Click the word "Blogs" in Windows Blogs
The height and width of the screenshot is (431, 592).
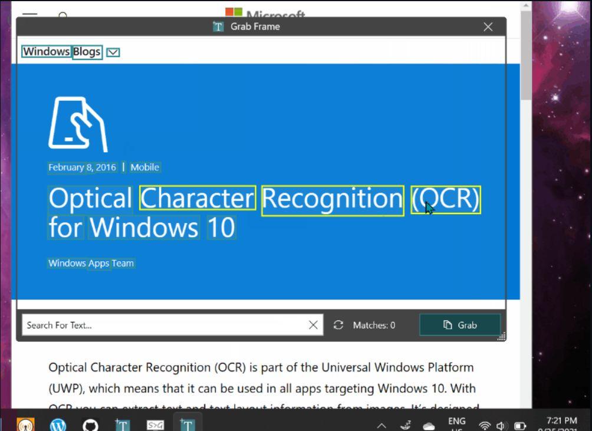pyautogui.click(x=87, y=52)
